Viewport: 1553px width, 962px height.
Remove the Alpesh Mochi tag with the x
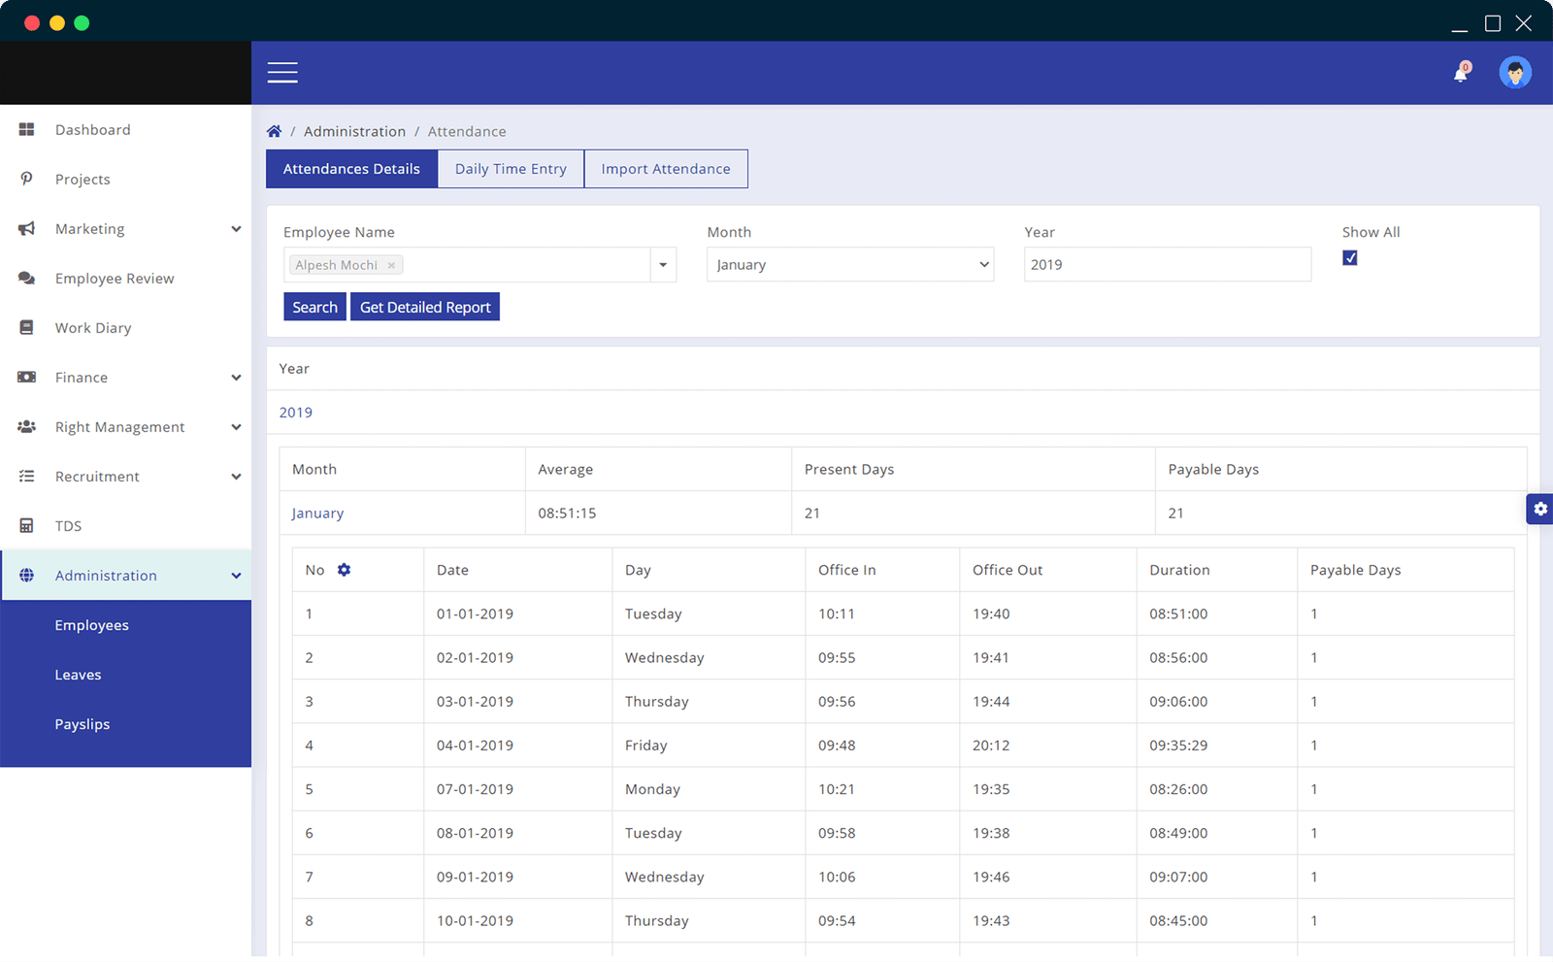coord(391,265)
